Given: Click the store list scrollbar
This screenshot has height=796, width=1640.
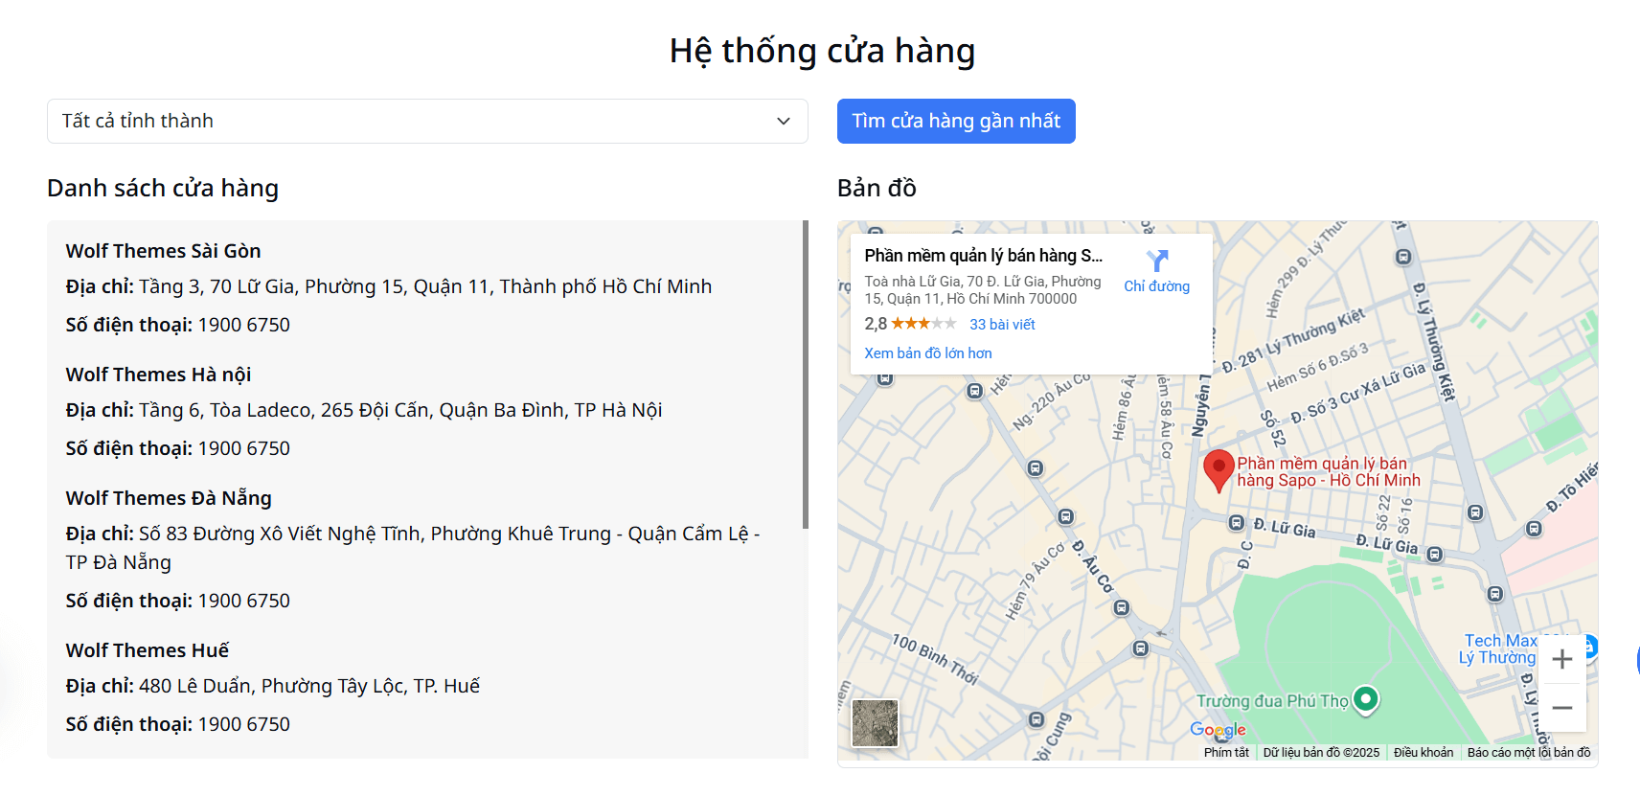Looking at the screenshot, I should pos(806,374).
